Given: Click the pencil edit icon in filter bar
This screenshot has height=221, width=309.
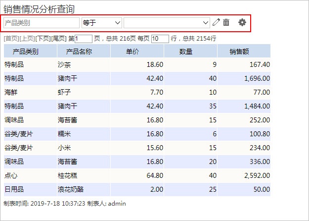Looking at the screenshot, I should click(x=216, y=22).
